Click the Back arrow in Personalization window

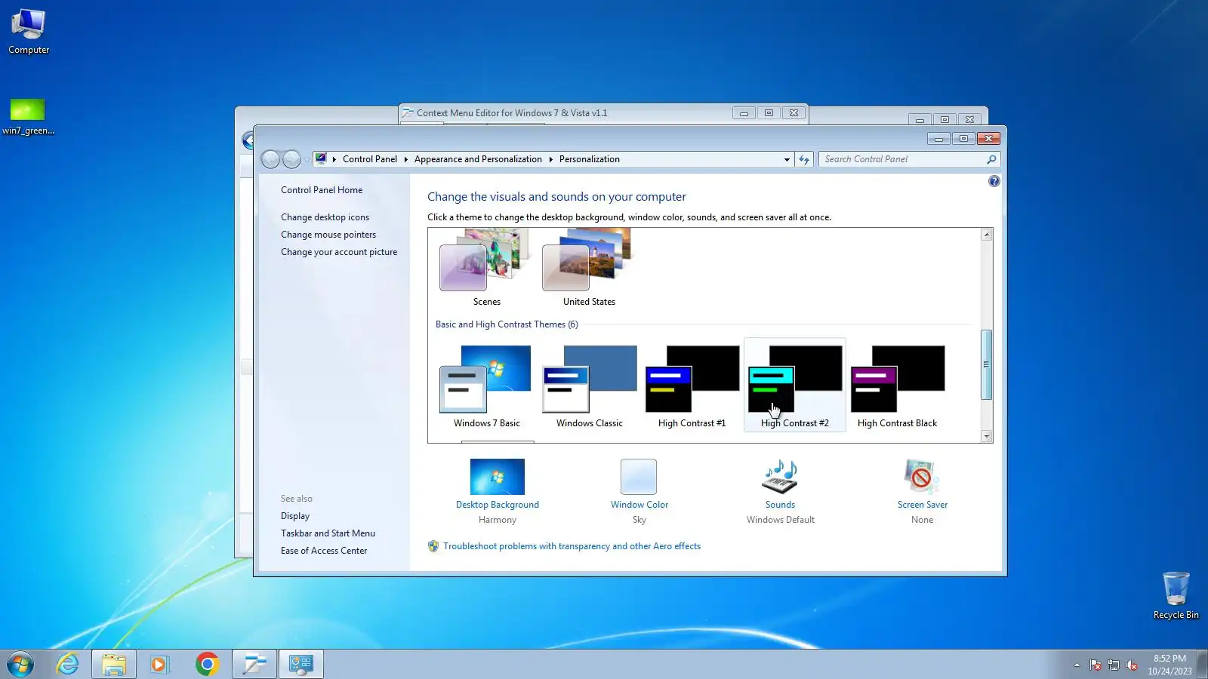tap(270, 159)
